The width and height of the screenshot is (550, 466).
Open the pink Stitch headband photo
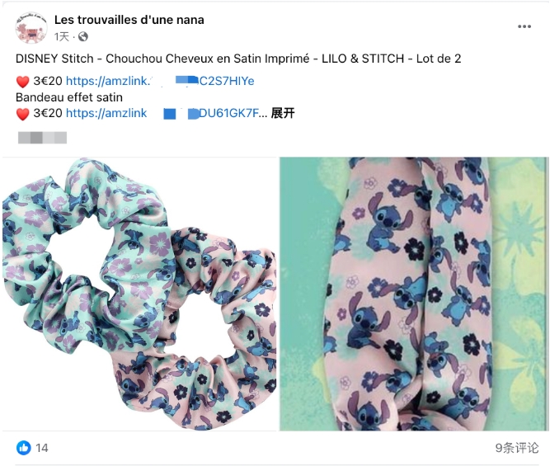(414, 294)
